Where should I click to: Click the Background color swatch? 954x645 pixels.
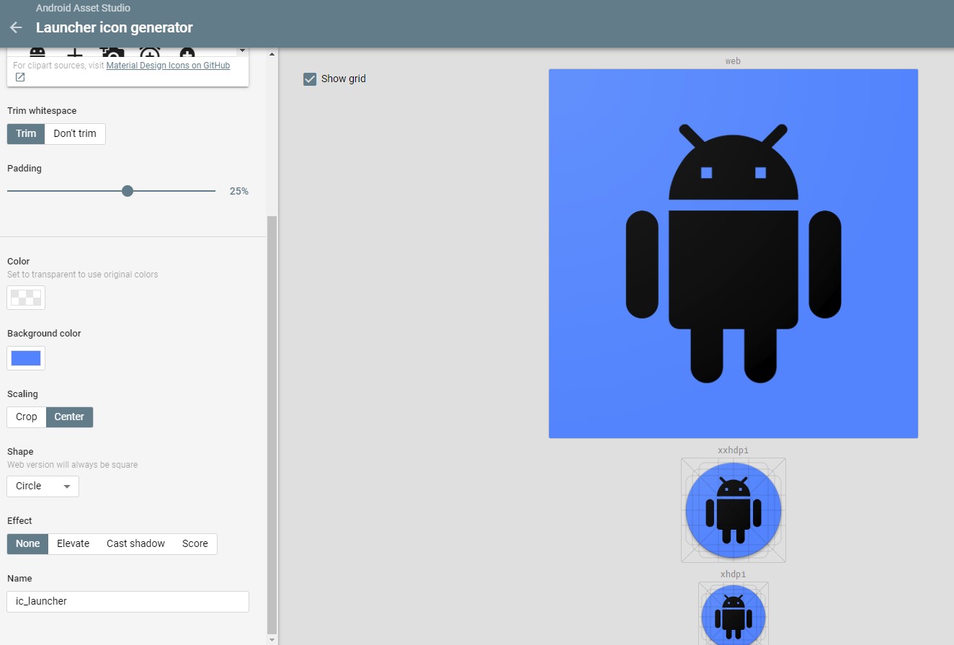point(25,357)
